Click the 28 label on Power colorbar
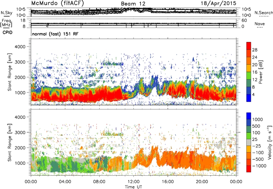This screenshot has height=189, width=273. [x=255, y=50]
